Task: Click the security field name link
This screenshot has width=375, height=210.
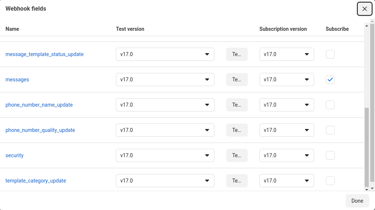Action: (14, 155)
